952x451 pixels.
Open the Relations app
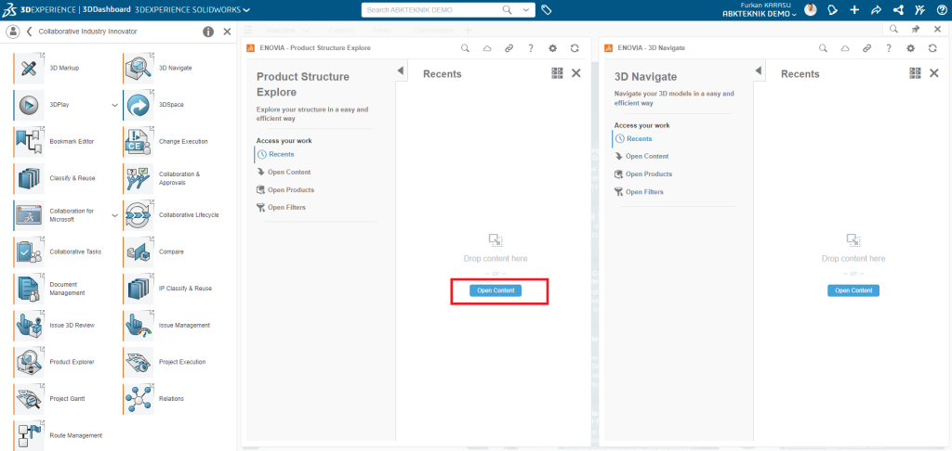coord(139,398)
